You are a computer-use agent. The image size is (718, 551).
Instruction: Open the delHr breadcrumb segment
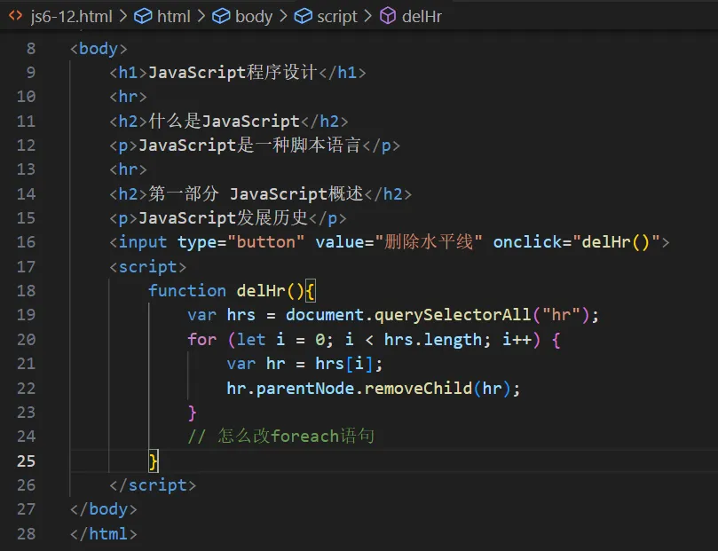coord(422,17)
